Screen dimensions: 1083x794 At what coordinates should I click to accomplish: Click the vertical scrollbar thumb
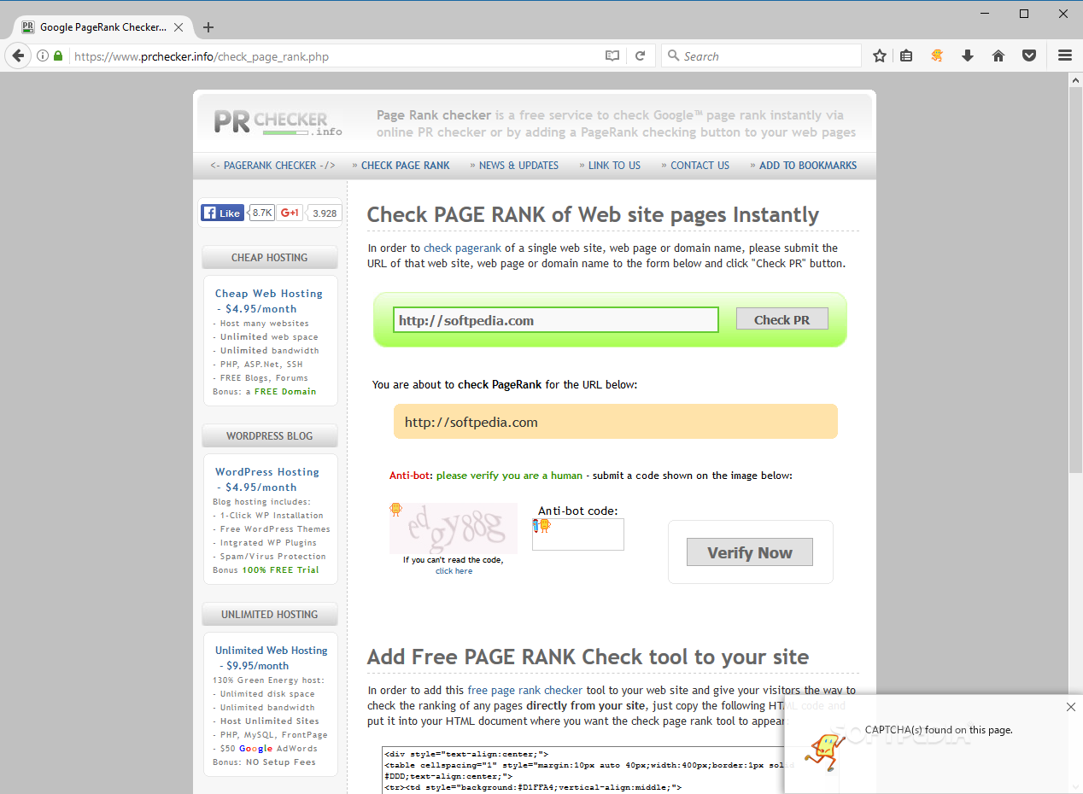(1075, 279)
